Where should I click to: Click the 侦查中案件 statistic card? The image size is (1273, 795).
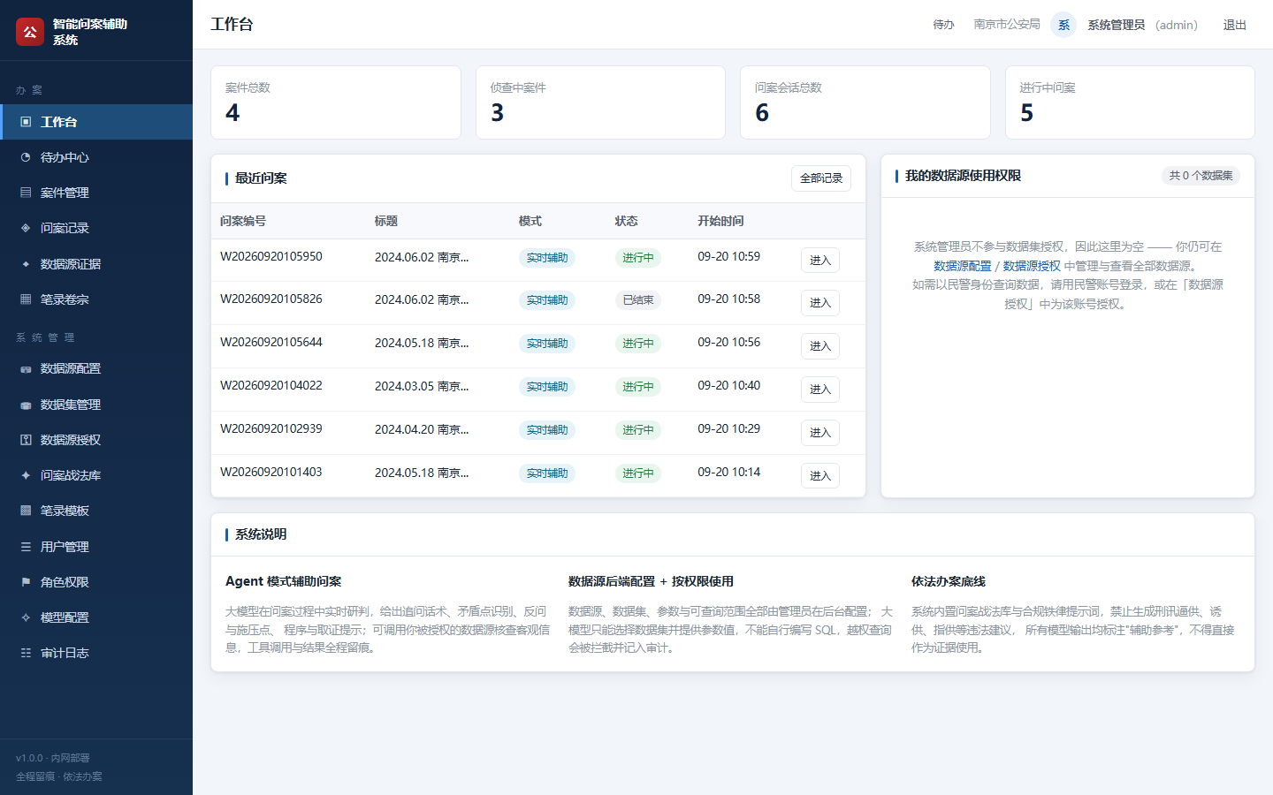(x=600, y=102)
